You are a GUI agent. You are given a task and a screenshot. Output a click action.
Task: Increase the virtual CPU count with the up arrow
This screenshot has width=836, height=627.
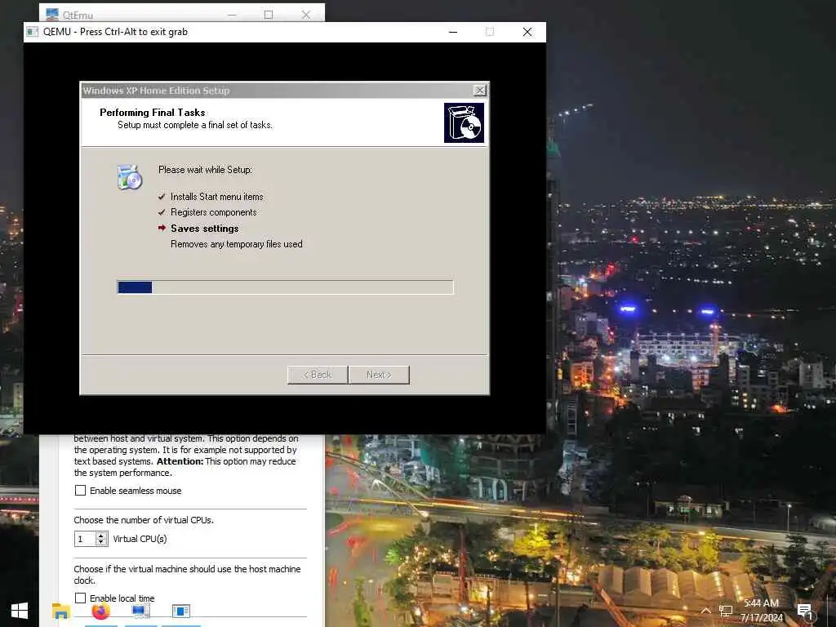pos(101,536)
